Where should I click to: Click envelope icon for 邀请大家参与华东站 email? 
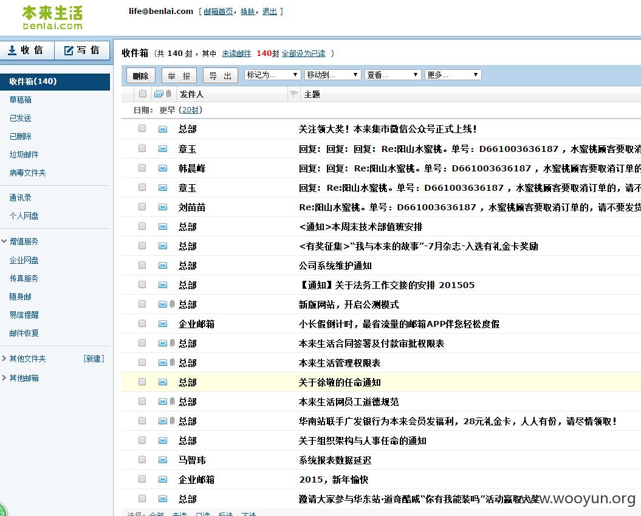(163, 499)
